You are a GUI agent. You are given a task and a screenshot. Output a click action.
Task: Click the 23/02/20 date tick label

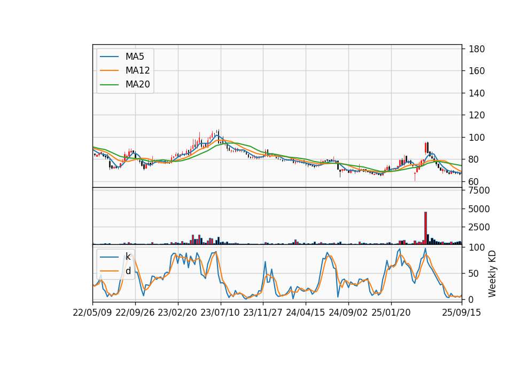tap(177, 313)
